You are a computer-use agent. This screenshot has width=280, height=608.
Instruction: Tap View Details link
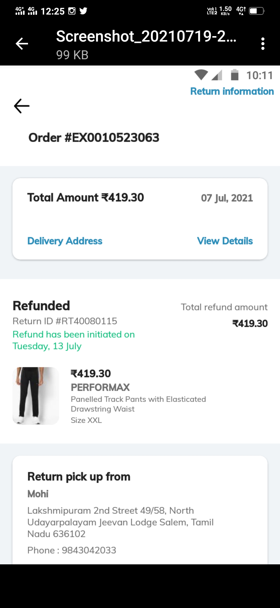click(225, 241)
